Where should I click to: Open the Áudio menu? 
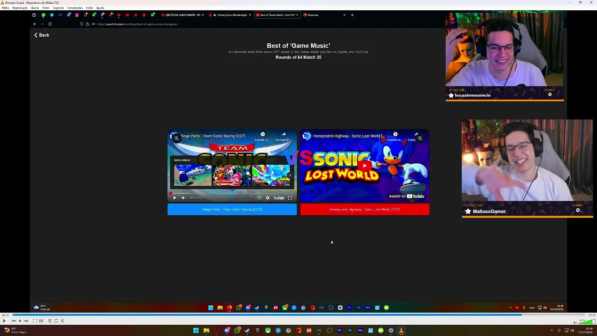[35, 8]
